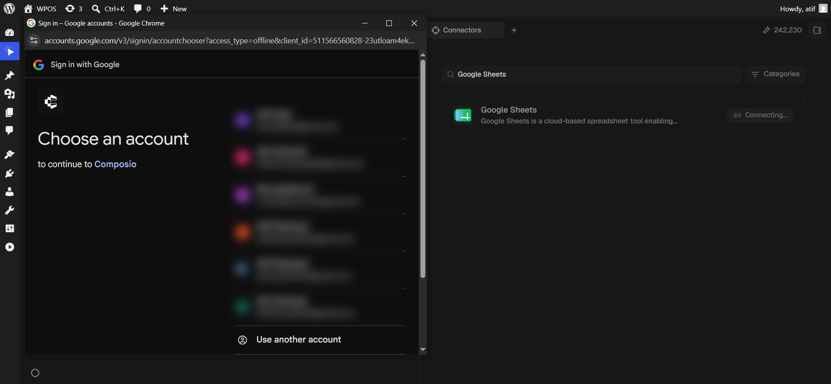Choose the account with orange avatar
This screenshot has height=384, width=831.
point(320,232)
